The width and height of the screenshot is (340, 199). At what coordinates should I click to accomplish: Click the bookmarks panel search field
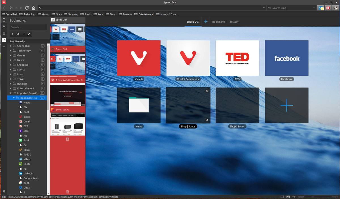tap(28, 27)
